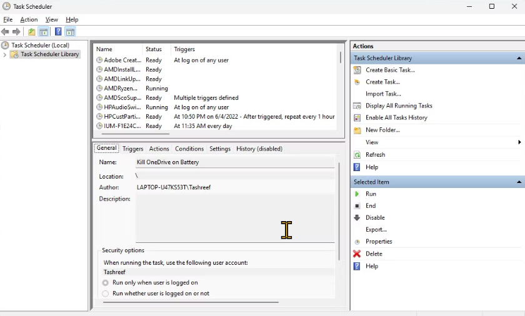Click the green Run arrow icon
525x316 pixels.
[x=357, y=194]
